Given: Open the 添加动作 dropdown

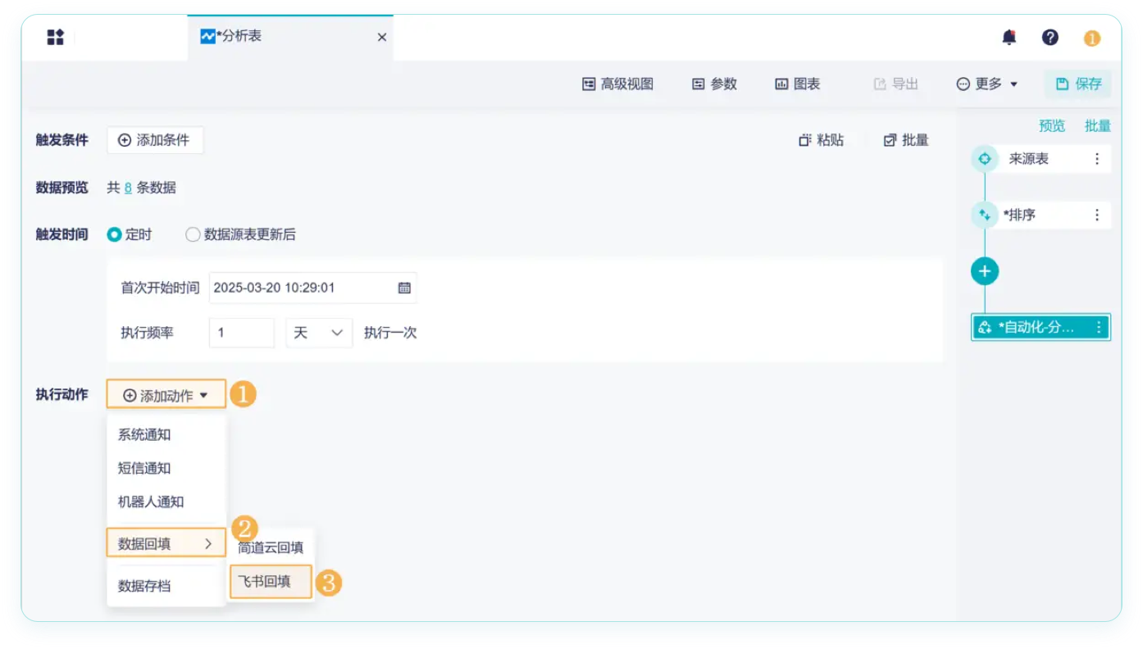Looking at the screenshot, I should tap(166, 395).
